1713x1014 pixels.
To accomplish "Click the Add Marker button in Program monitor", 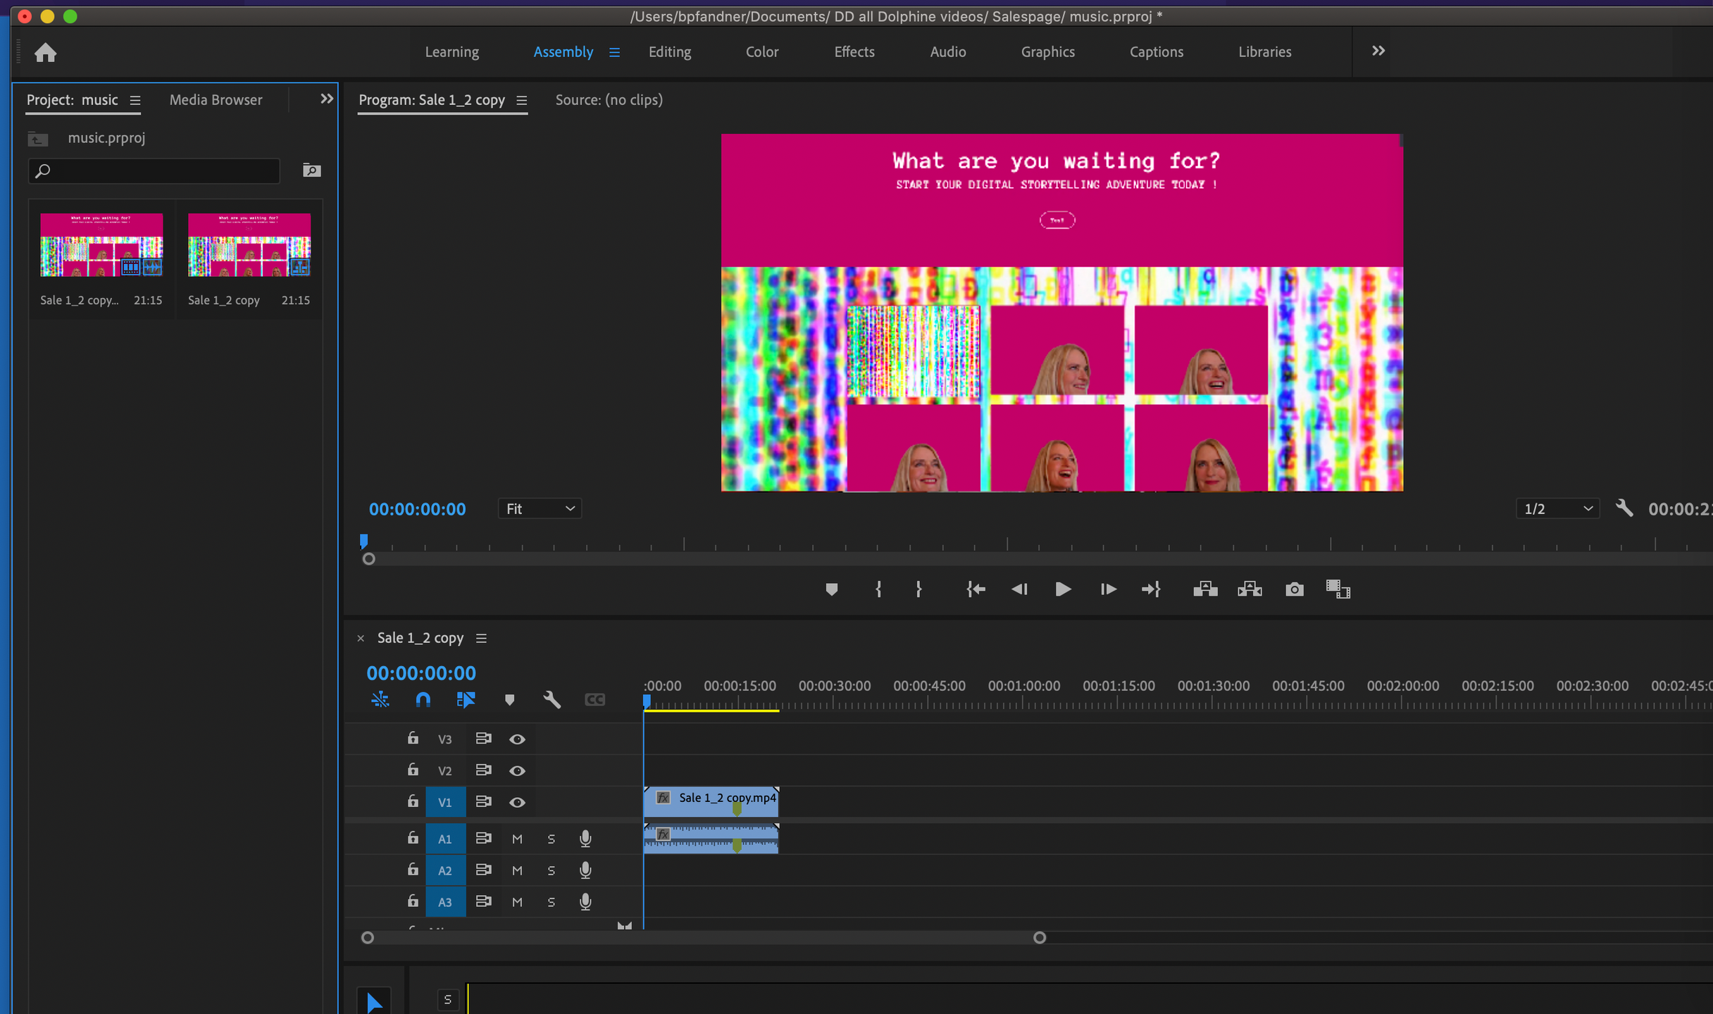I will click(x=831, y=589).
